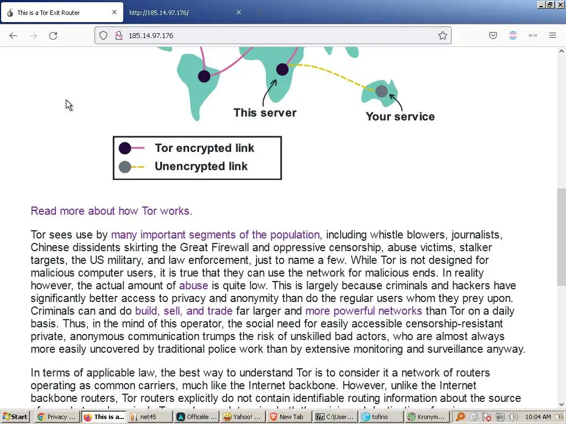Go back to the previous page
The image size is (566, 424).
pos(13,35)
